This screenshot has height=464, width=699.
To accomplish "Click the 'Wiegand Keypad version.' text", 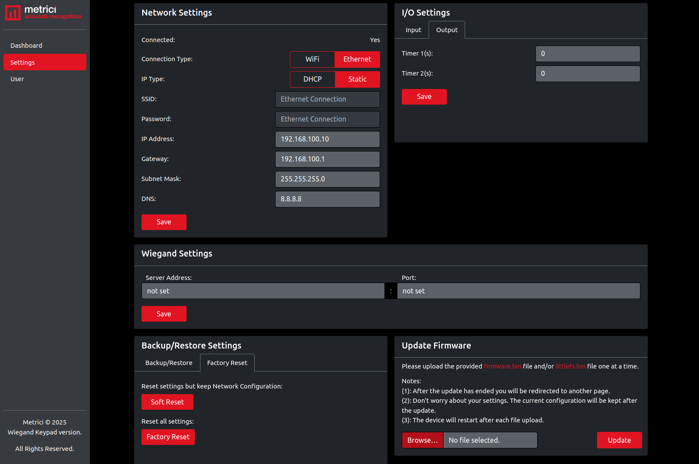I will [45, 432].
